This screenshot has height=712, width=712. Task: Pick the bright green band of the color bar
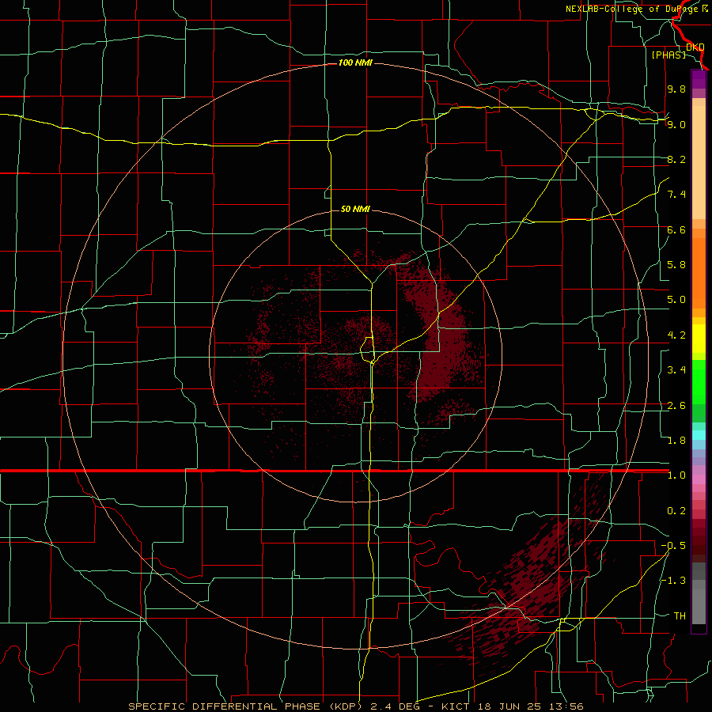[x=699, y=382]
